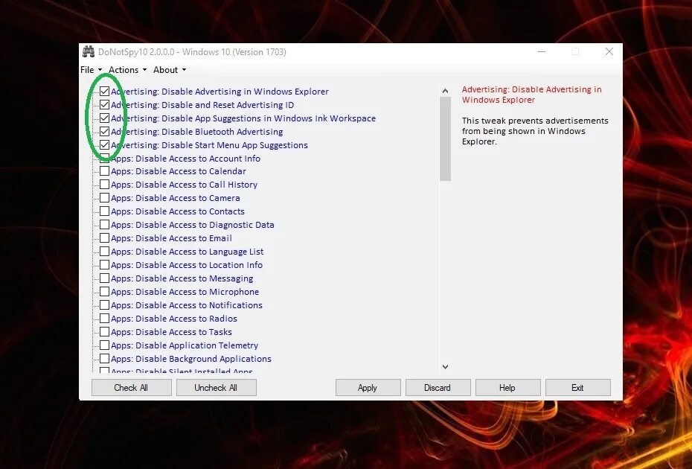692x469 pixels.
Task: Check Disable Access to Language List
Action: 105,252
